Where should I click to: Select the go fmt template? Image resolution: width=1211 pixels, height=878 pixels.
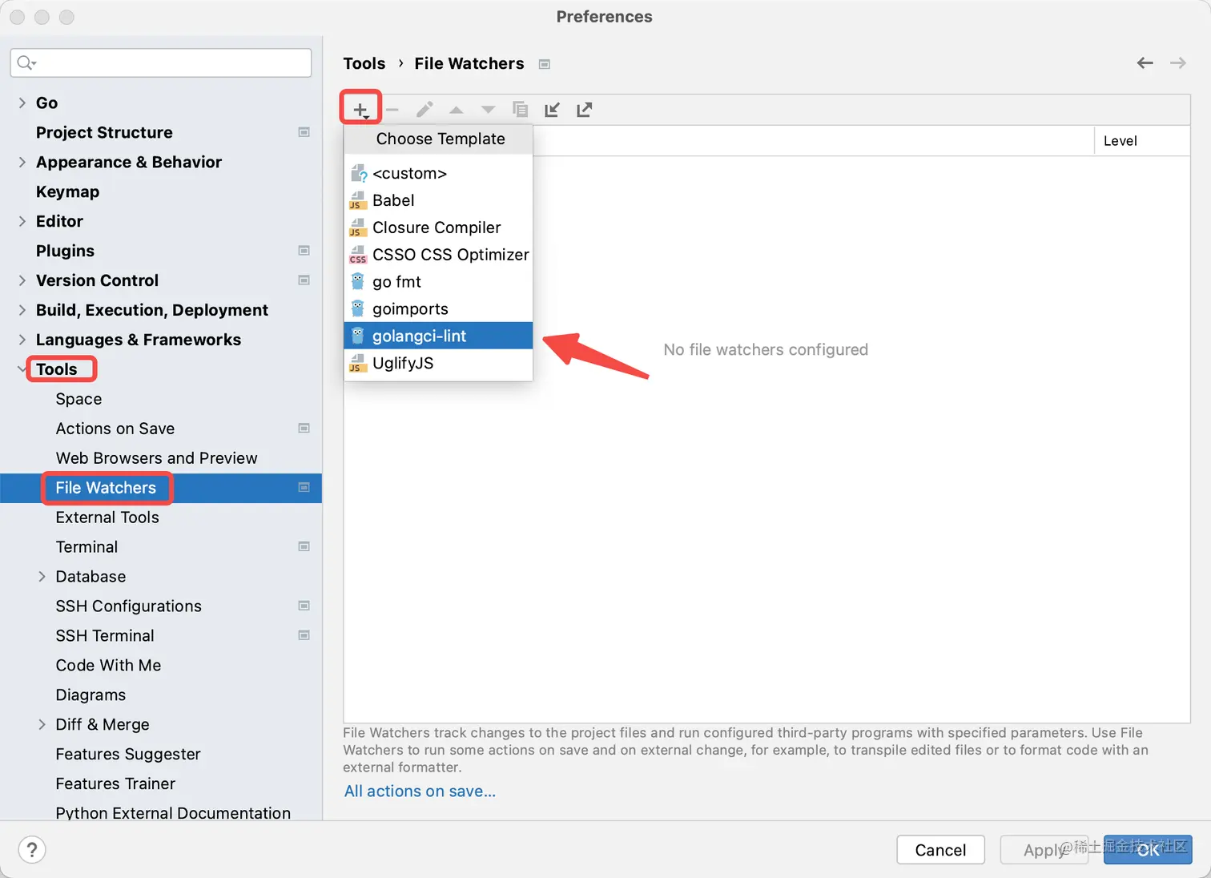(x=396, y=282)
